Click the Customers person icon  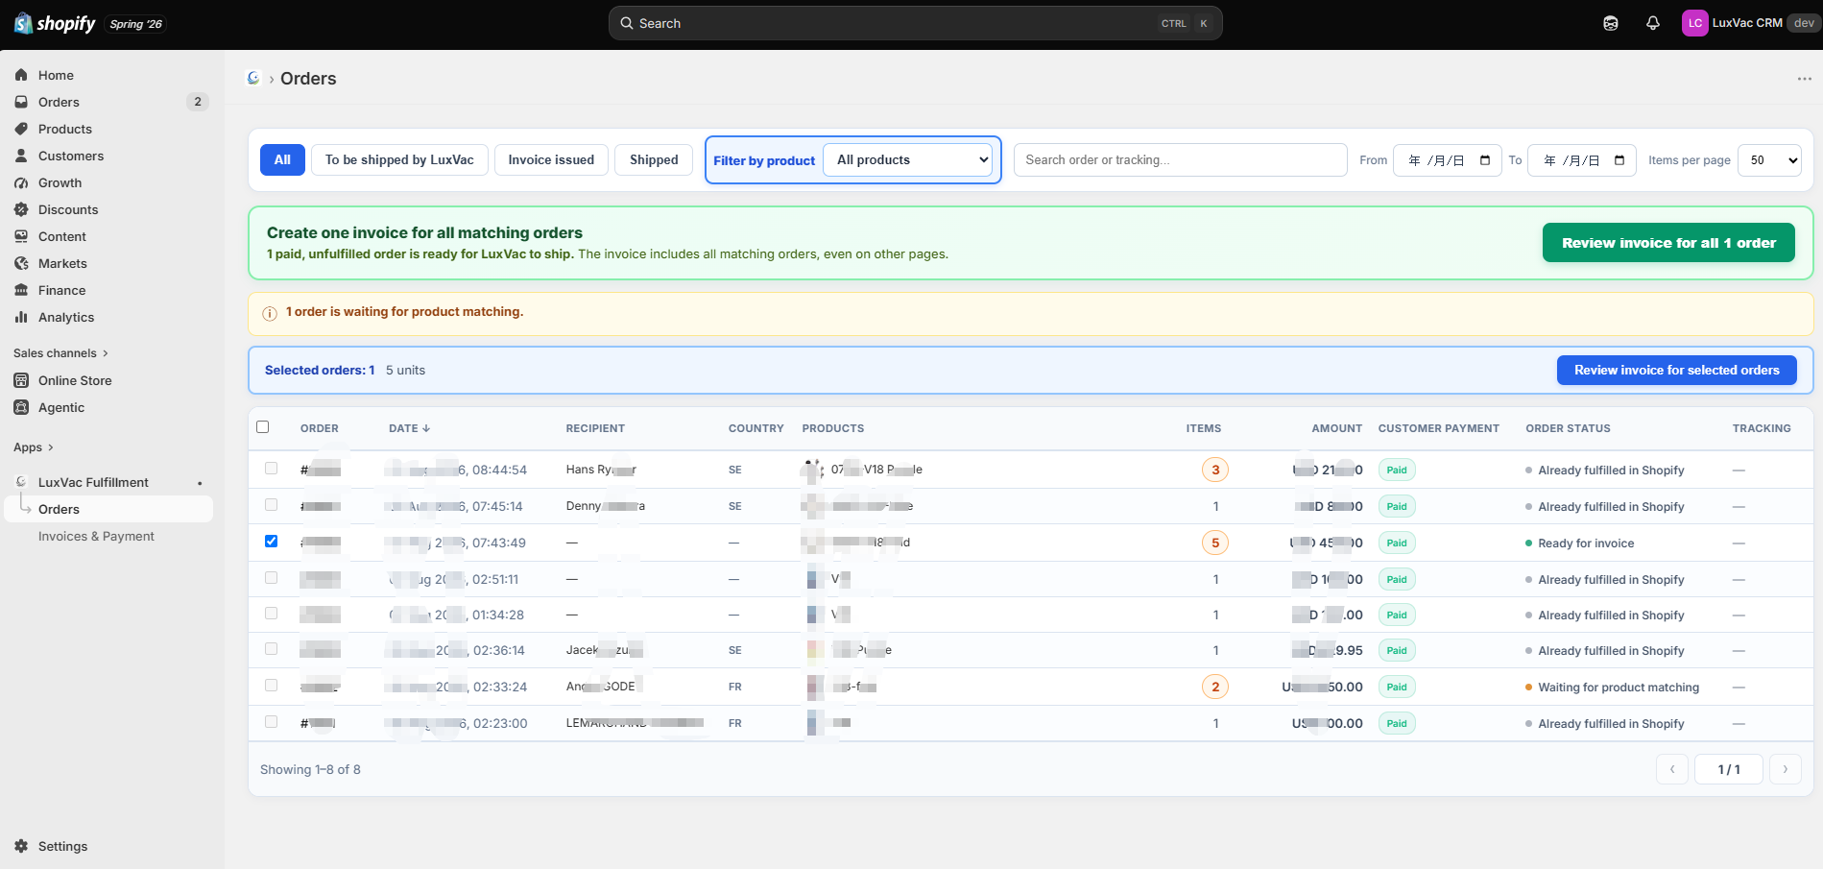click(21, 156)
